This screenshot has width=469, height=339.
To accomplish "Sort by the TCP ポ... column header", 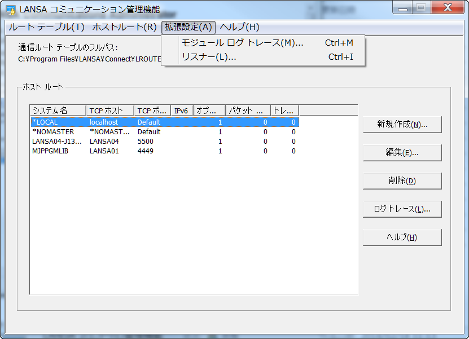I will click(152, 111).
